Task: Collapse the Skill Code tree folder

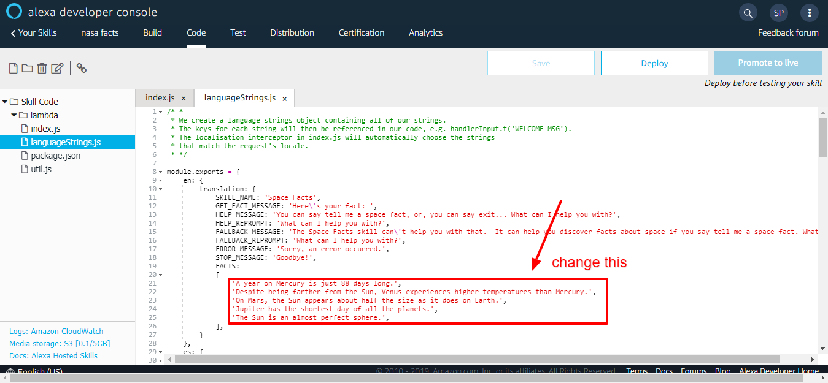Action: (5, 102)
